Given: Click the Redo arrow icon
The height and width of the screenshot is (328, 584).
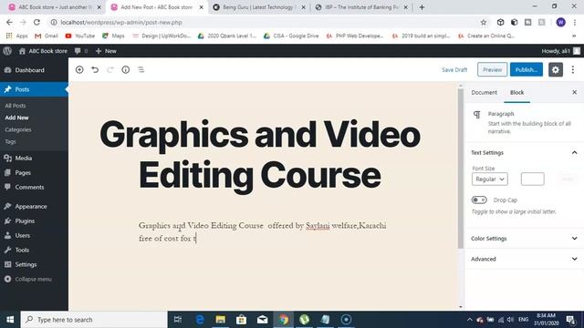Looking at the screenshot, I should coord(109,69).
